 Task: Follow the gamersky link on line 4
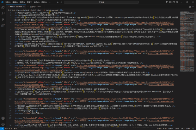coord(125,22)
